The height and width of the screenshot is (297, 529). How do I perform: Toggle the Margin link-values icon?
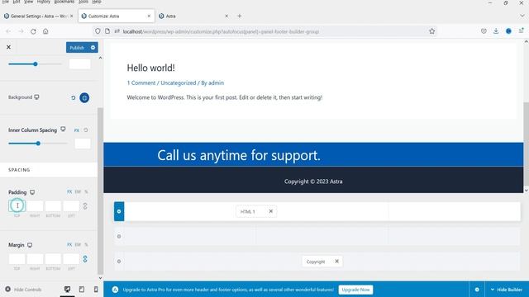tap(85, 259)
